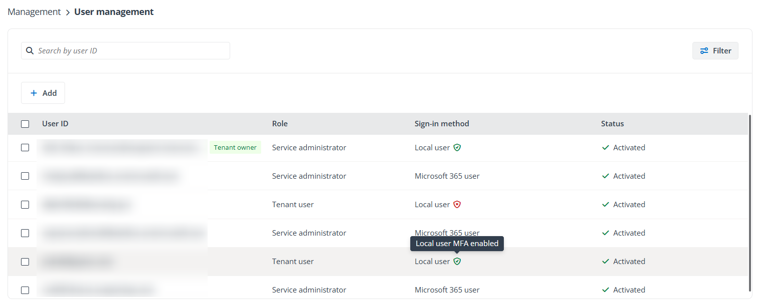Click the Sign-in method column header

(x=442, y=124)
